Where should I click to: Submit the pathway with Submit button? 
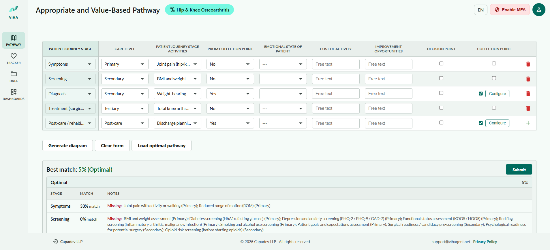[x=519, y=169]
